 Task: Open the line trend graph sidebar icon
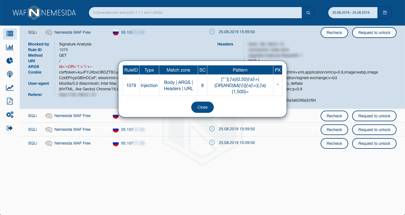pyautogui.click(x=10, y=88)
